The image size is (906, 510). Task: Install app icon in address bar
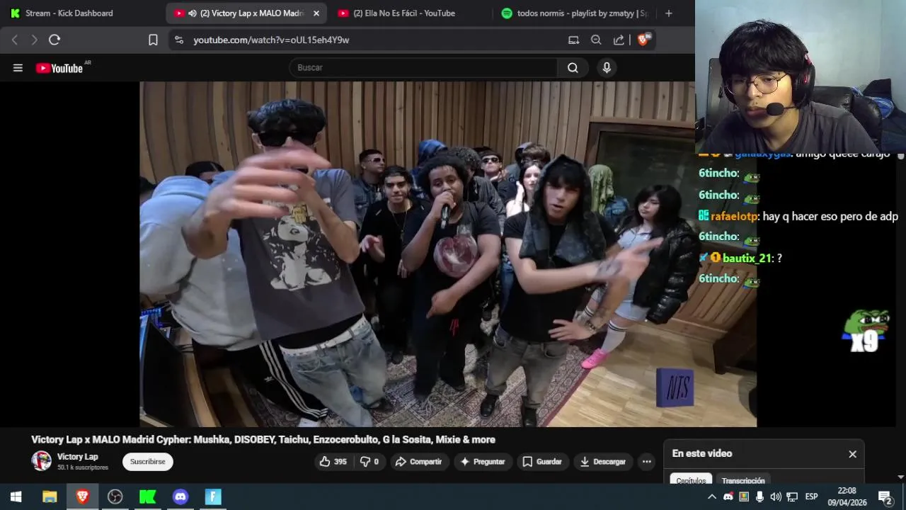[573, 40]
